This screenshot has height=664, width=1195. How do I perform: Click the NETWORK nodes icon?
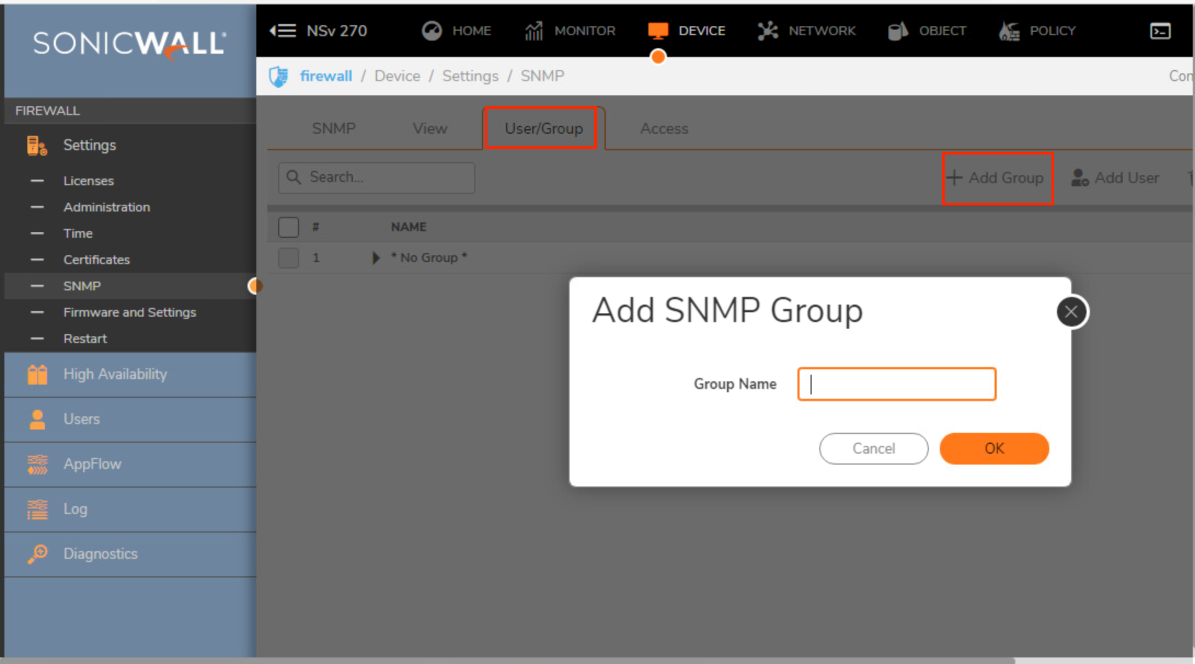pyautogui.click(x=768, y=31)
